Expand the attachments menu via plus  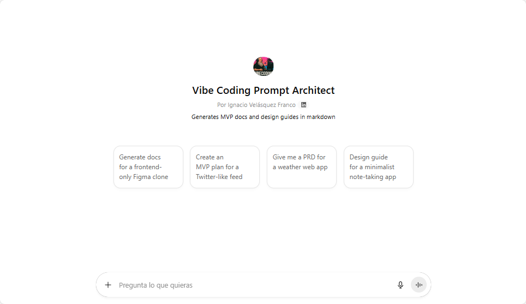(108, 285)
